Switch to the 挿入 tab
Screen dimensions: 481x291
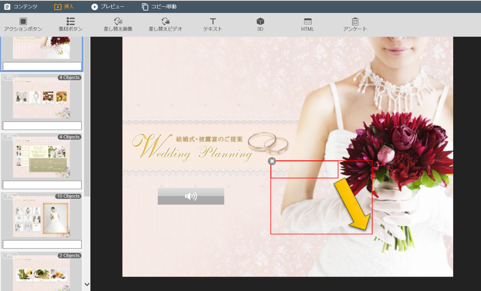(x=64, y=7)
